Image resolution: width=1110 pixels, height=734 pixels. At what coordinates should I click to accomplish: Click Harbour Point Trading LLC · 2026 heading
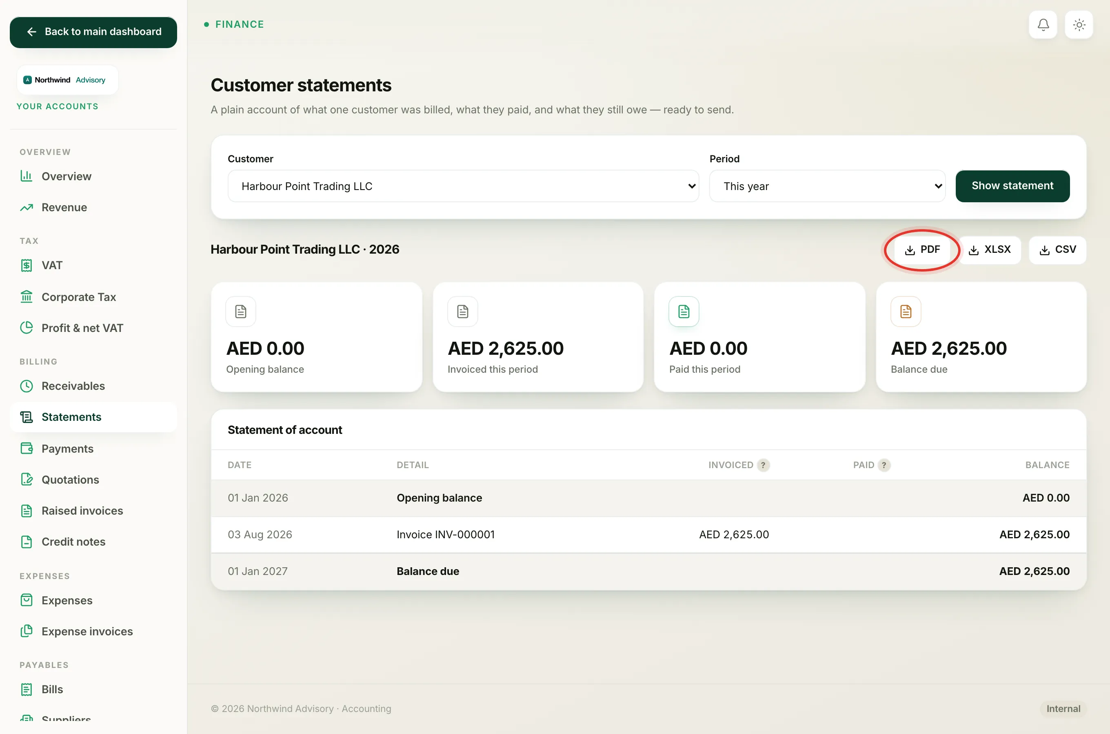(305, 249)
